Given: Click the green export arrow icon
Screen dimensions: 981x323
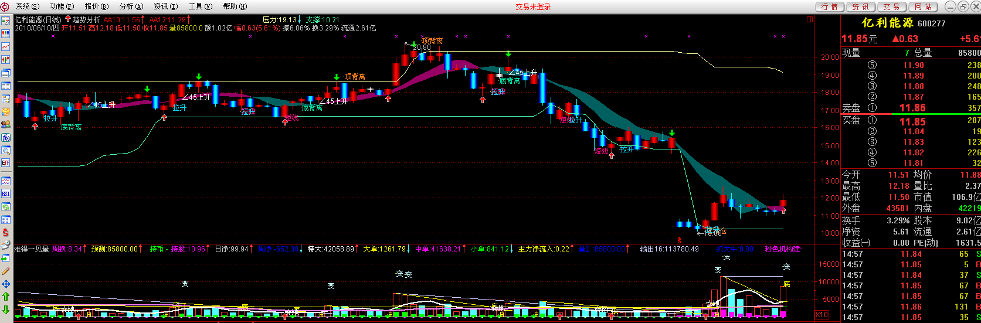Looking at the screenshot, I should [x=5, y=258].
